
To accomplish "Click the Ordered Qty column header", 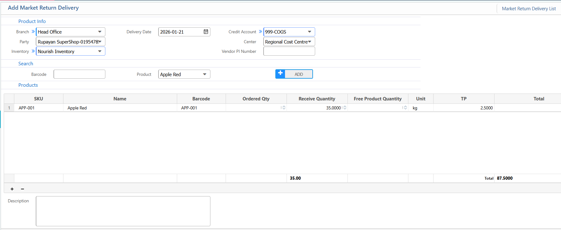I will (x=256, y=99).
